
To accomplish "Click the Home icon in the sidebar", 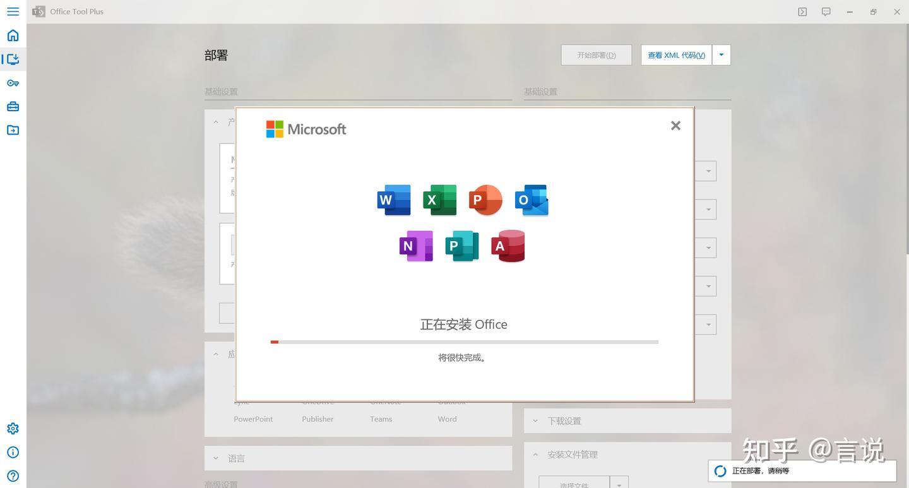I will tap(13, 35).
